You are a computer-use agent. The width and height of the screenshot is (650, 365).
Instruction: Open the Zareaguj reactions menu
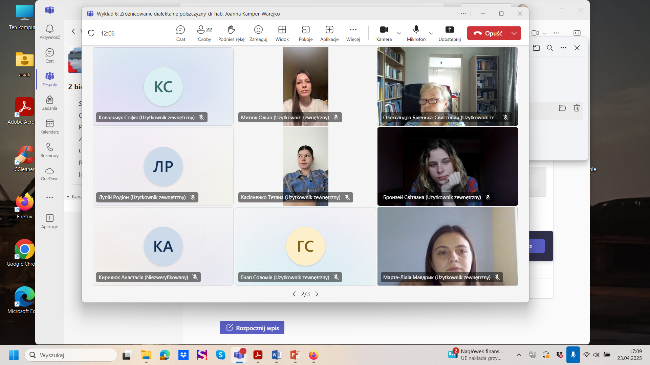(x=258, y=33)
